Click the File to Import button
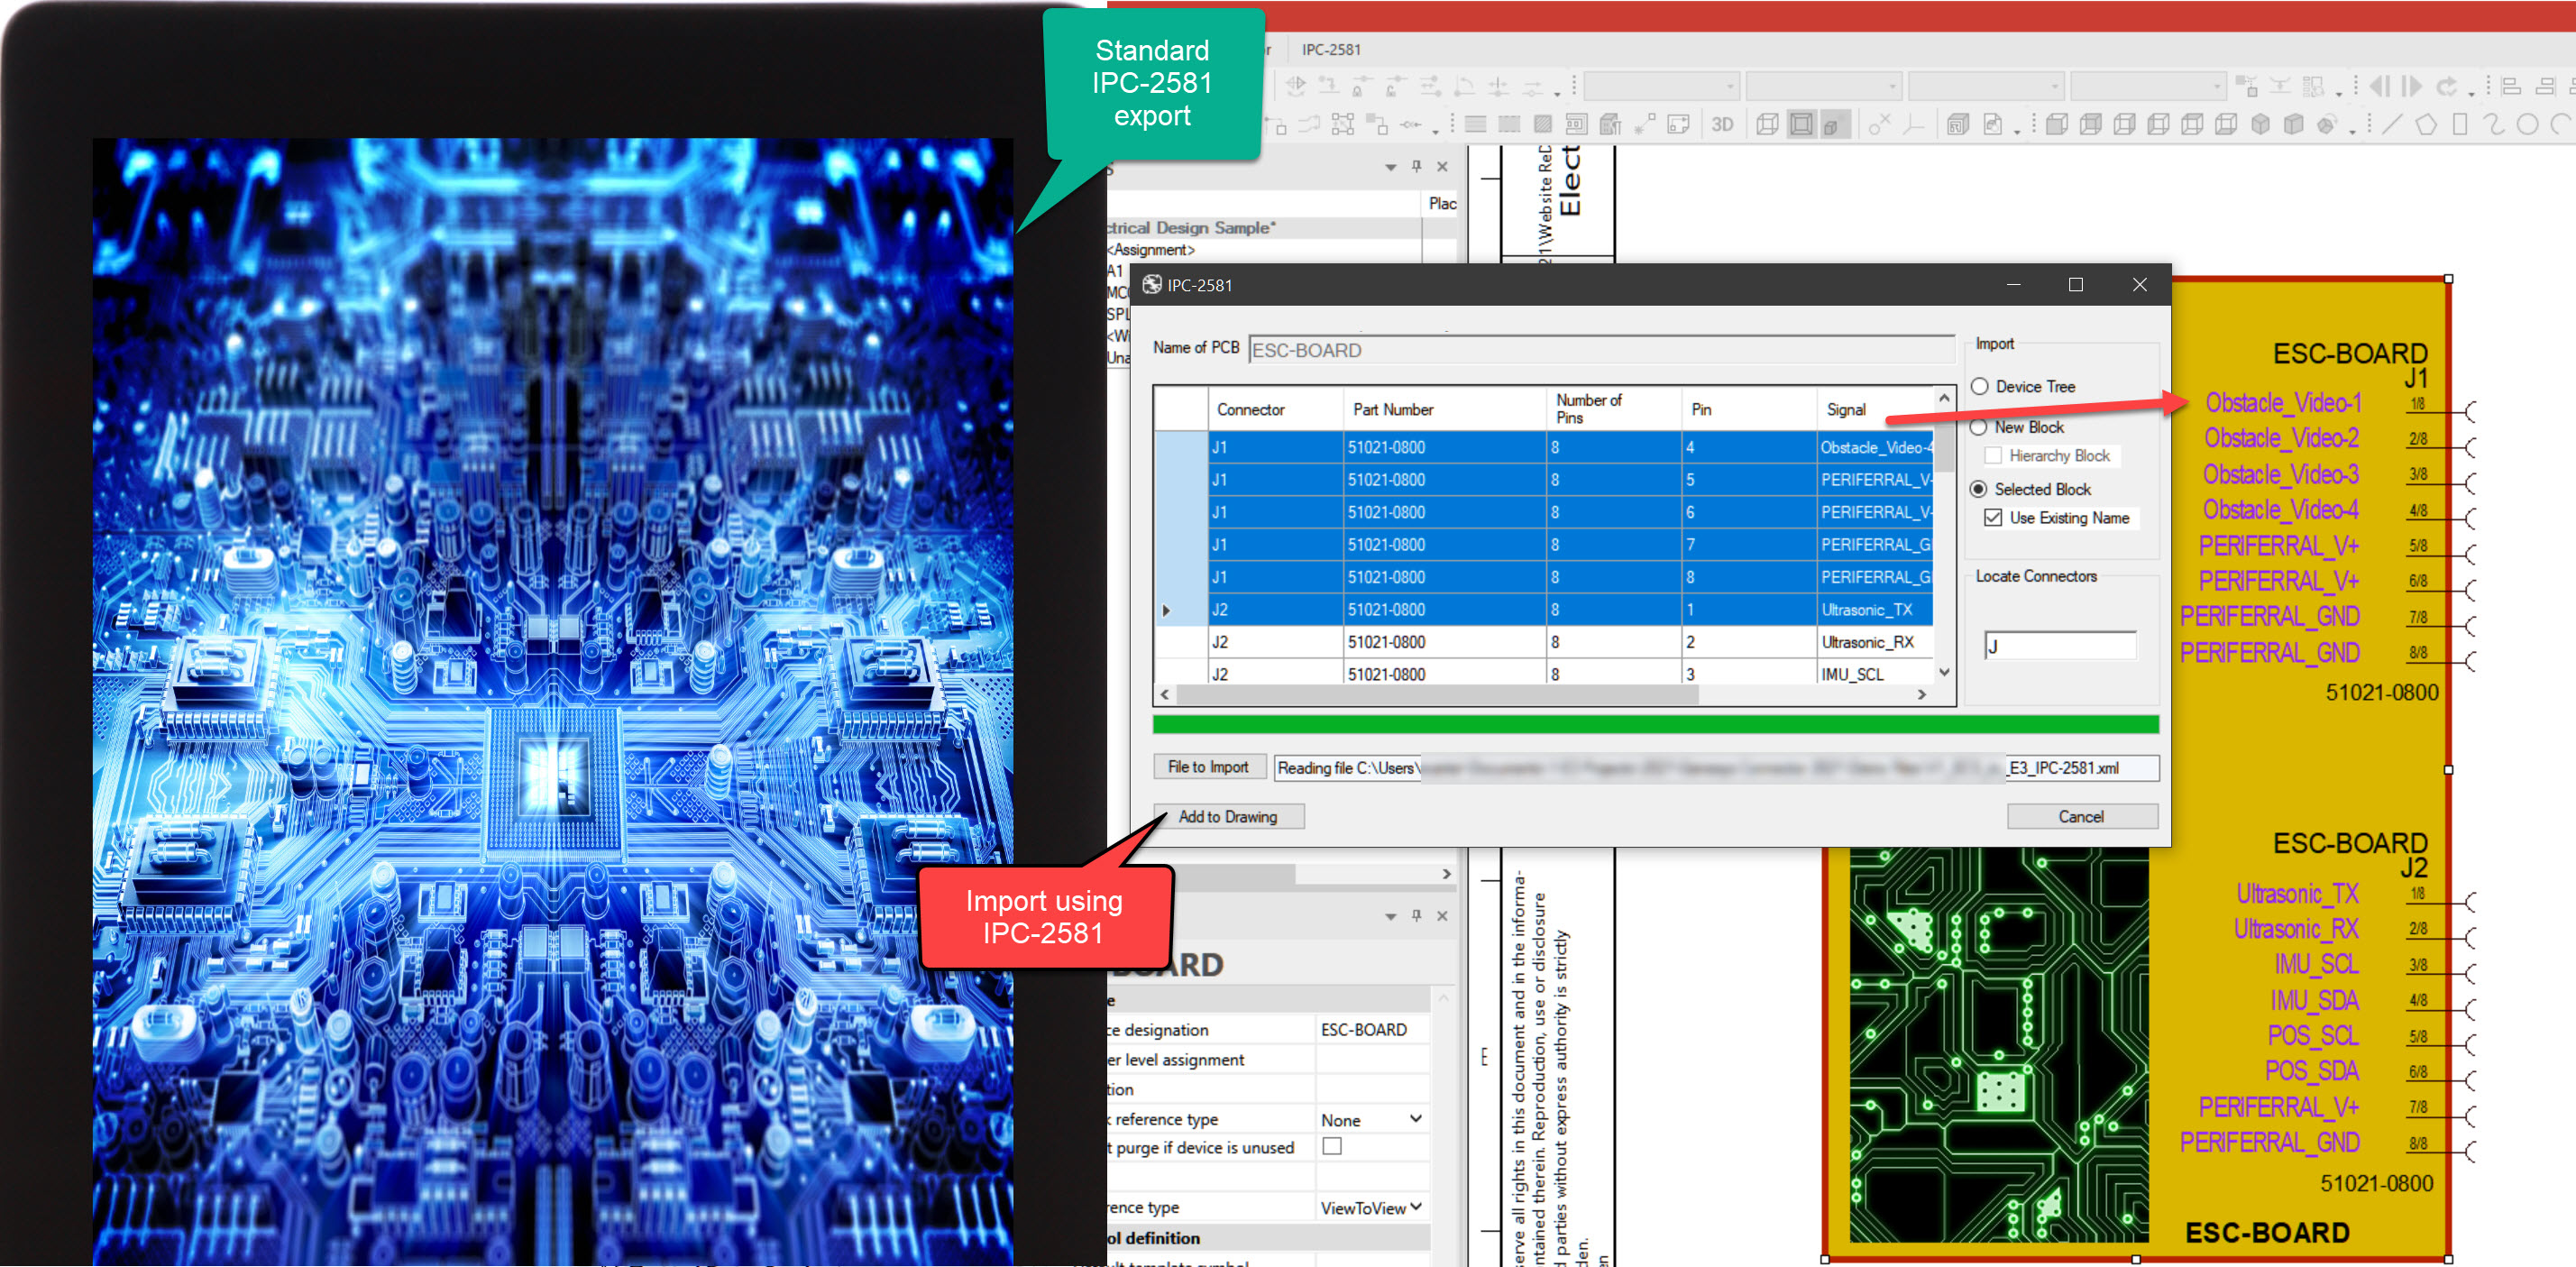 coord(1208,767)
